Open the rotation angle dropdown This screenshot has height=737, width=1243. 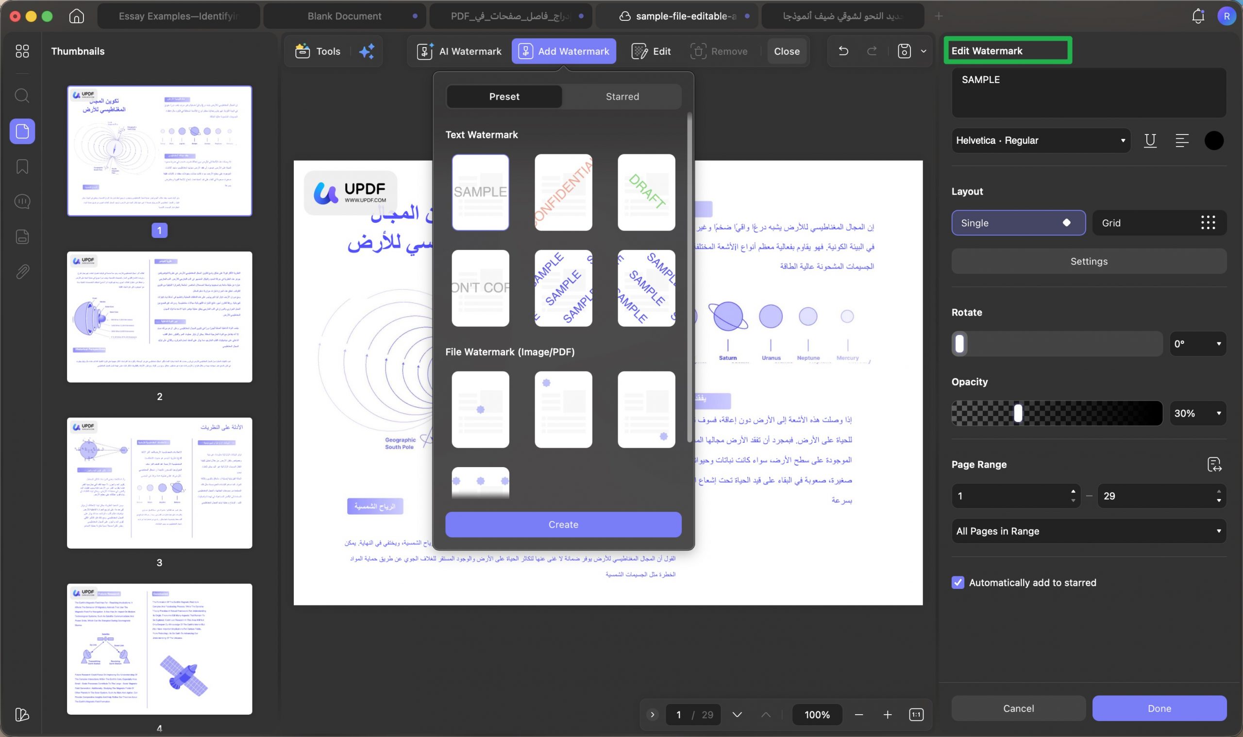click(x=1198, y=344)
